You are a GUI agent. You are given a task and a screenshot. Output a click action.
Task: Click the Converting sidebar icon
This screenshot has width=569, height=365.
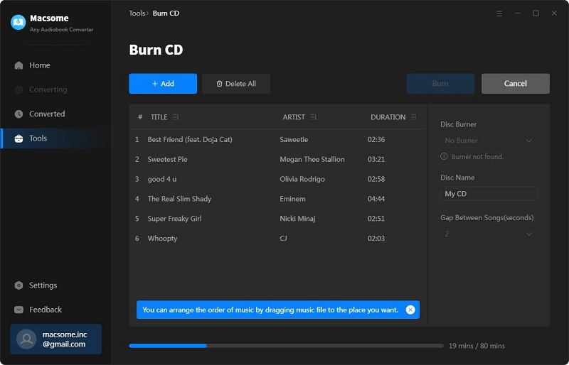point(18,89)
